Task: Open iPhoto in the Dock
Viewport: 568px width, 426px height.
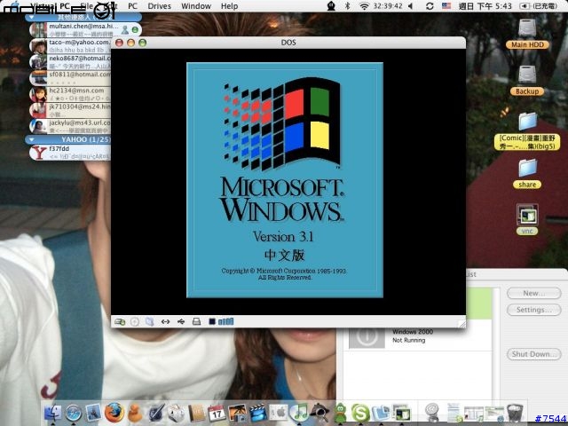Action: click(237, 413)
